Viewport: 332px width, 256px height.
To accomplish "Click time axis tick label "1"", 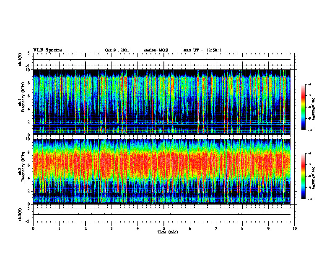I will [x=59, y=228].
